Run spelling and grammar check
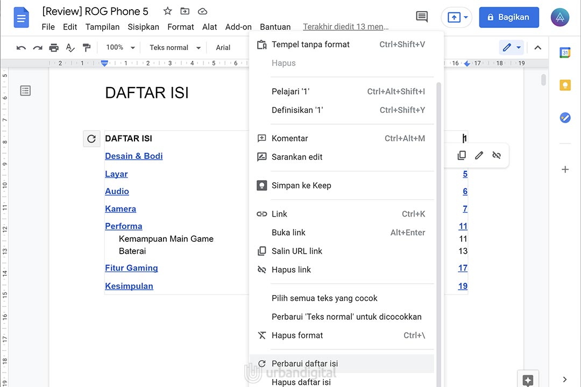This screenshot has width=581, height=387. coord(70,47)
